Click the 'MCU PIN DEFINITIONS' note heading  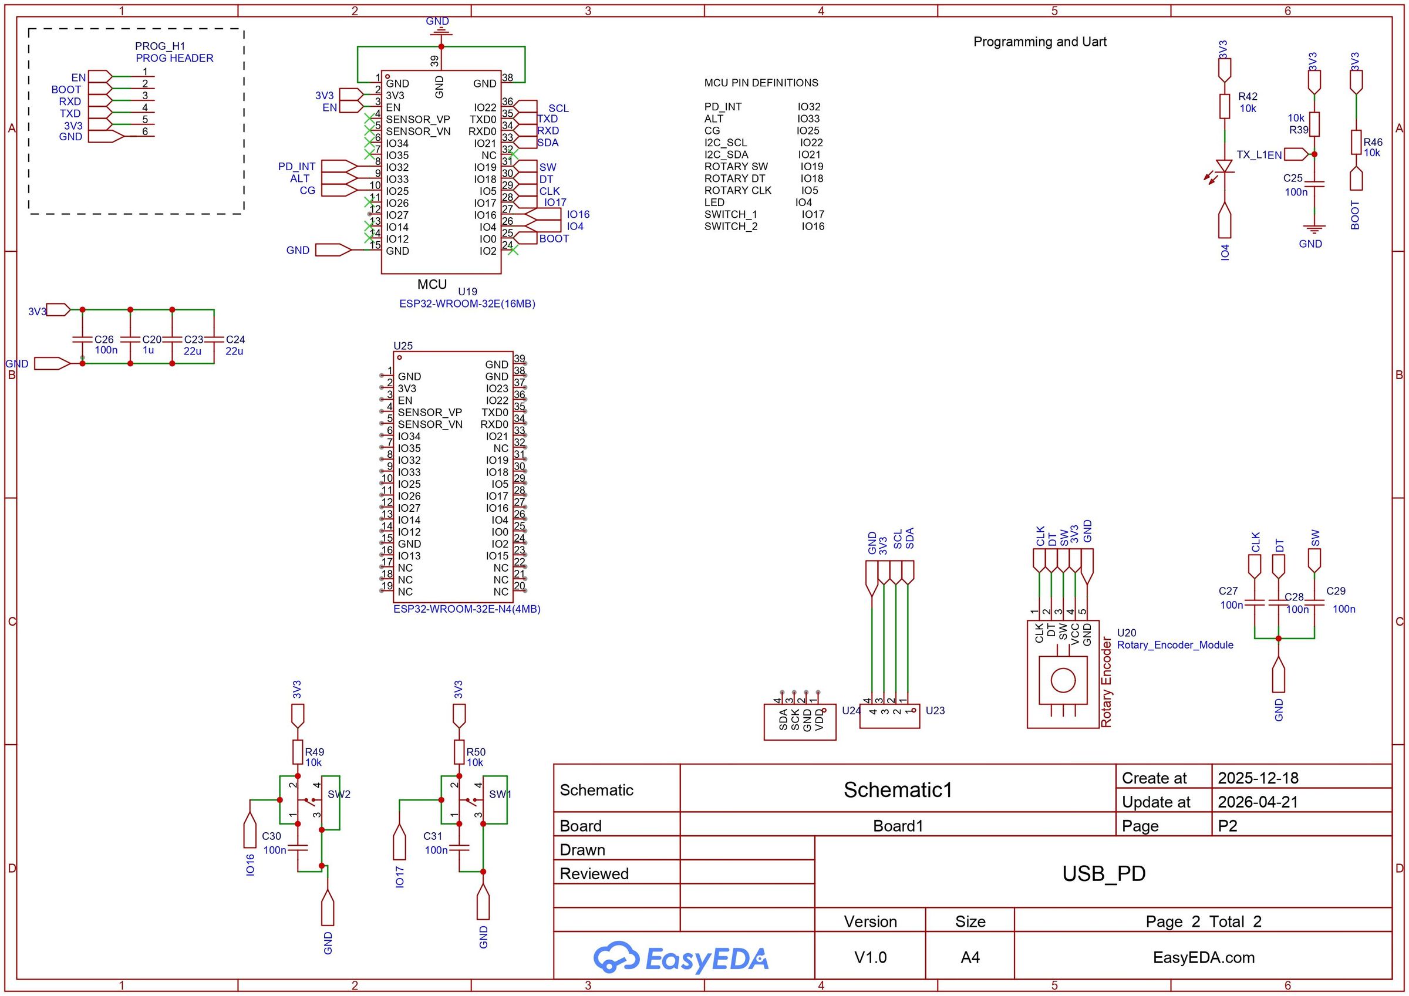tap(761, 83)
